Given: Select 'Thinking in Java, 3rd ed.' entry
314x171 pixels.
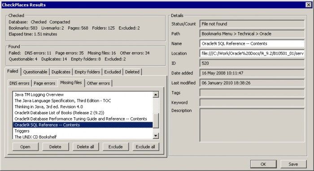Looking at the screenshot, I should [83, 107].
